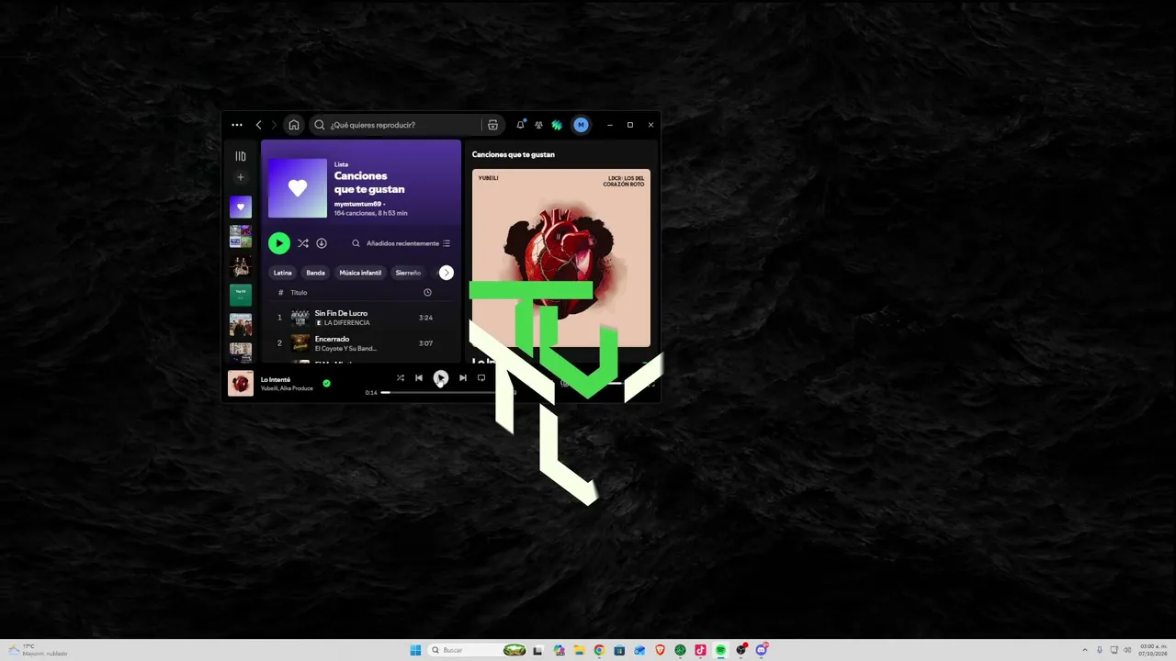Filter by Banda genre chip
The height and width of the screenshot is (661, 1176).
click(315, 273)
